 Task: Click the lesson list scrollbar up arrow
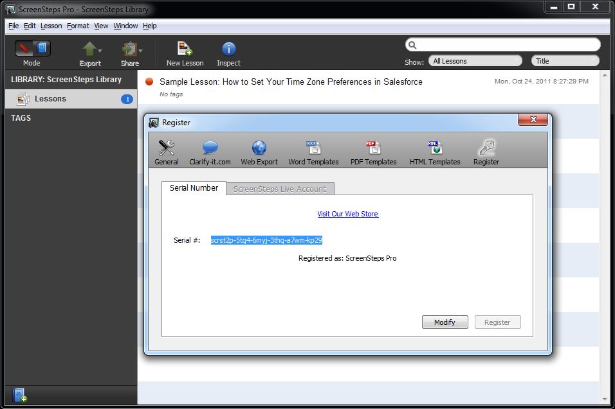(605, 75)
